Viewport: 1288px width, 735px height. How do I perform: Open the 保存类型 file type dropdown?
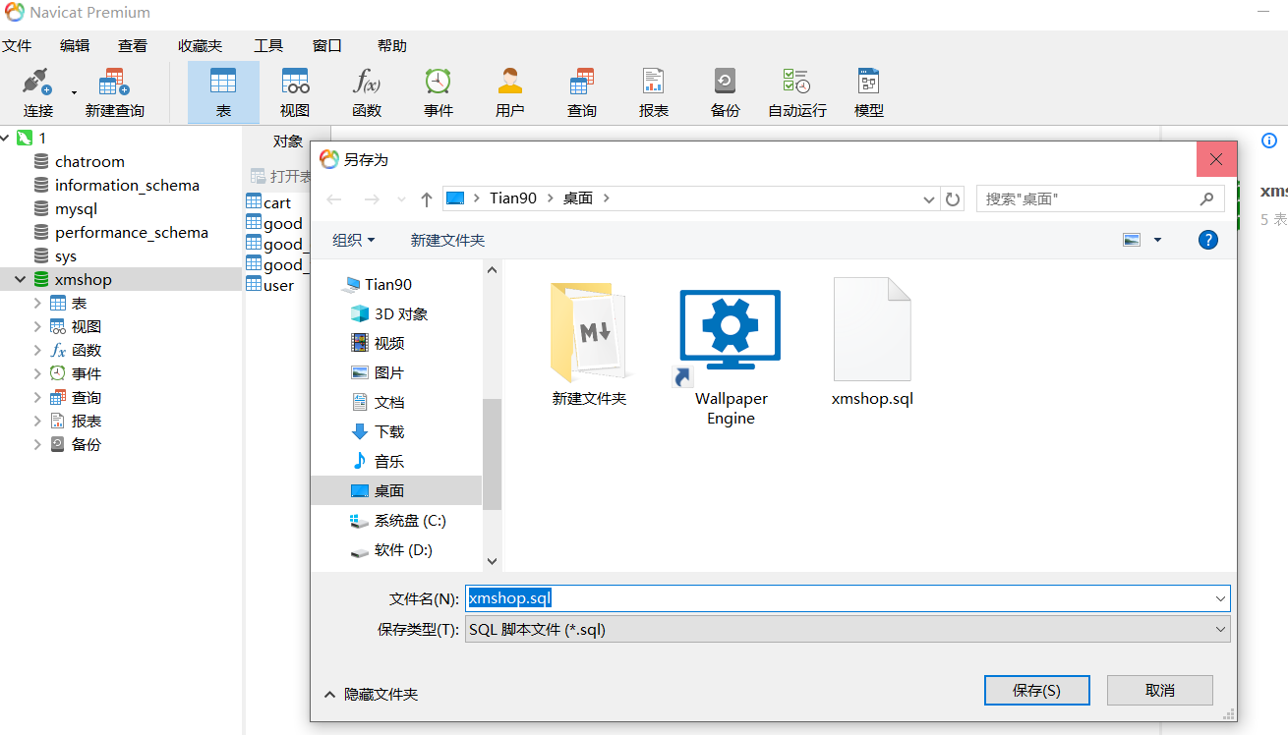(1218, 629)
